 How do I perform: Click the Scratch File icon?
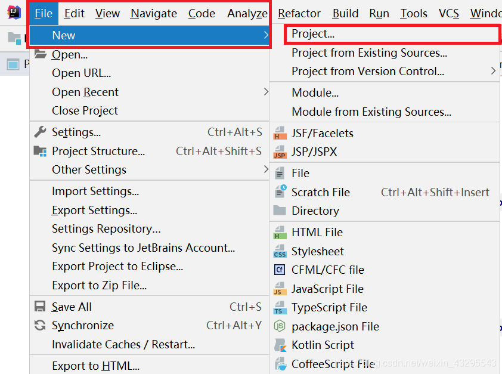[280, 192]
